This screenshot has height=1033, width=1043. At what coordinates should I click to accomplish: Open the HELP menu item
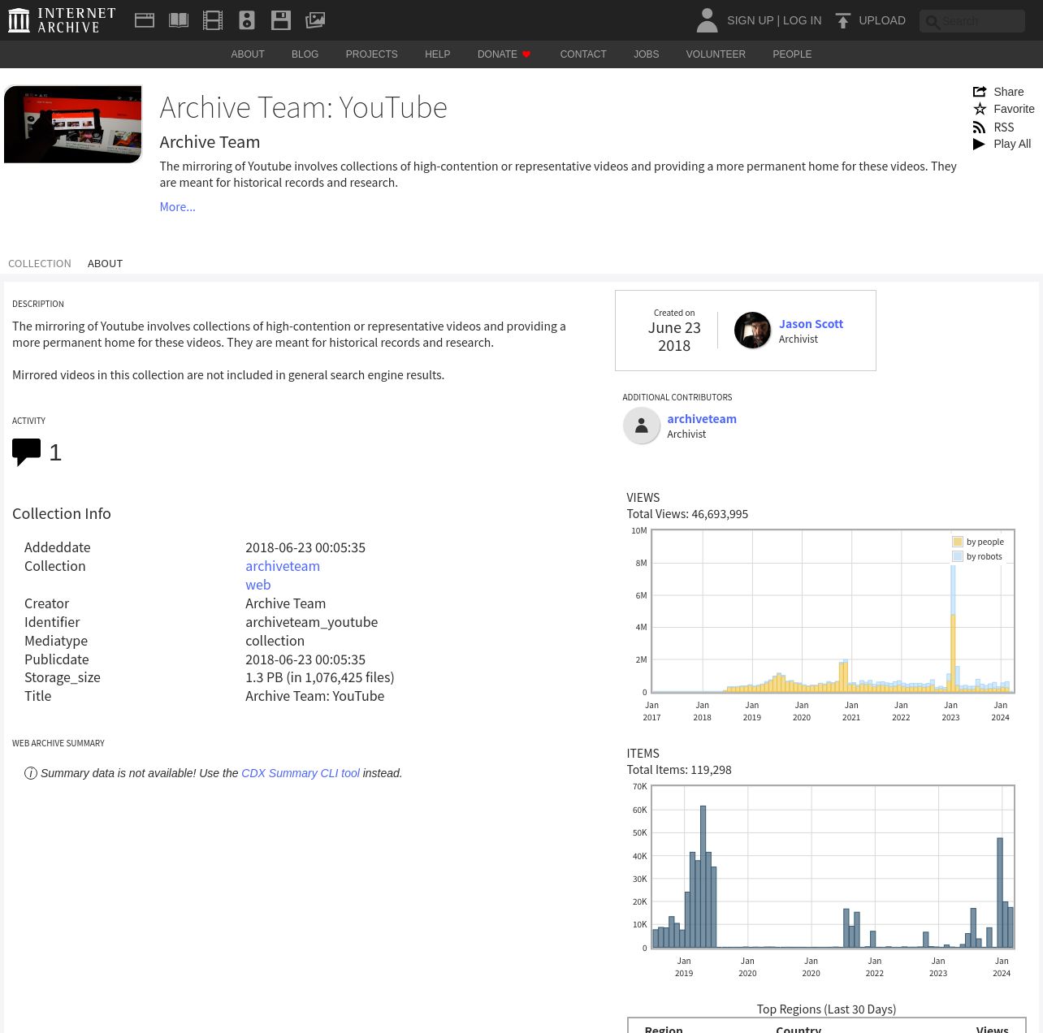pos(437,54)
